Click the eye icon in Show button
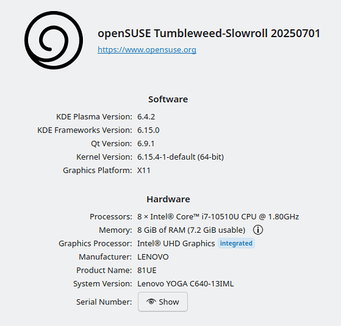Image resolution: width=341 pixels, height=326 pixels. (151, 301)
